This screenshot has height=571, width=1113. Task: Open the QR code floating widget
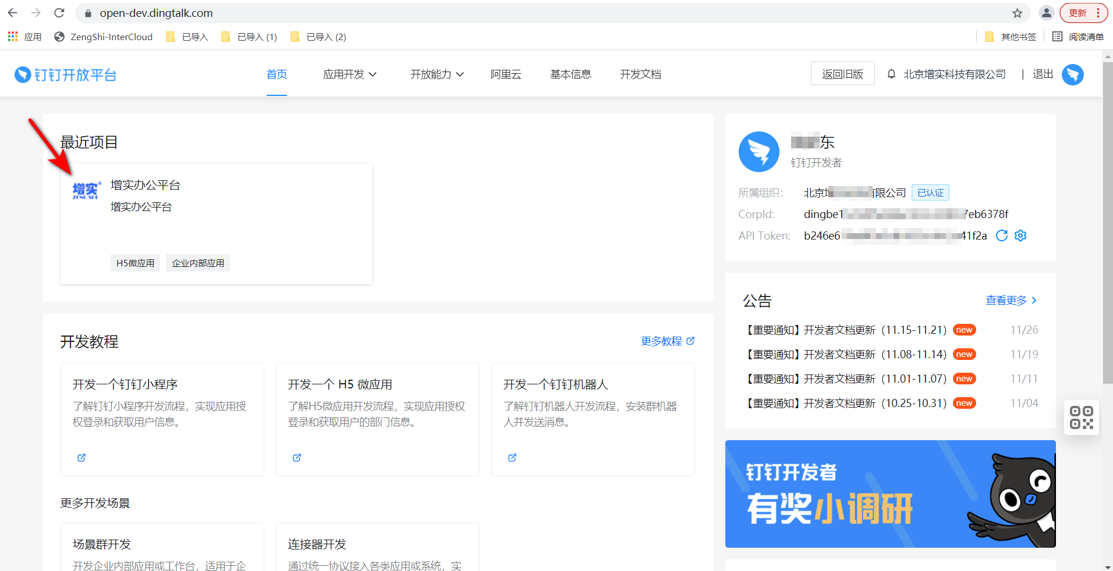point(1082,417)
